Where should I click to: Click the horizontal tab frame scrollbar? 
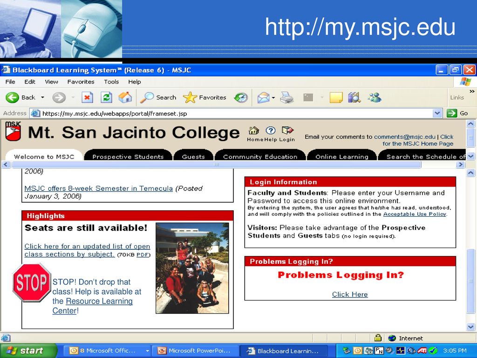(x=216, y=165)
